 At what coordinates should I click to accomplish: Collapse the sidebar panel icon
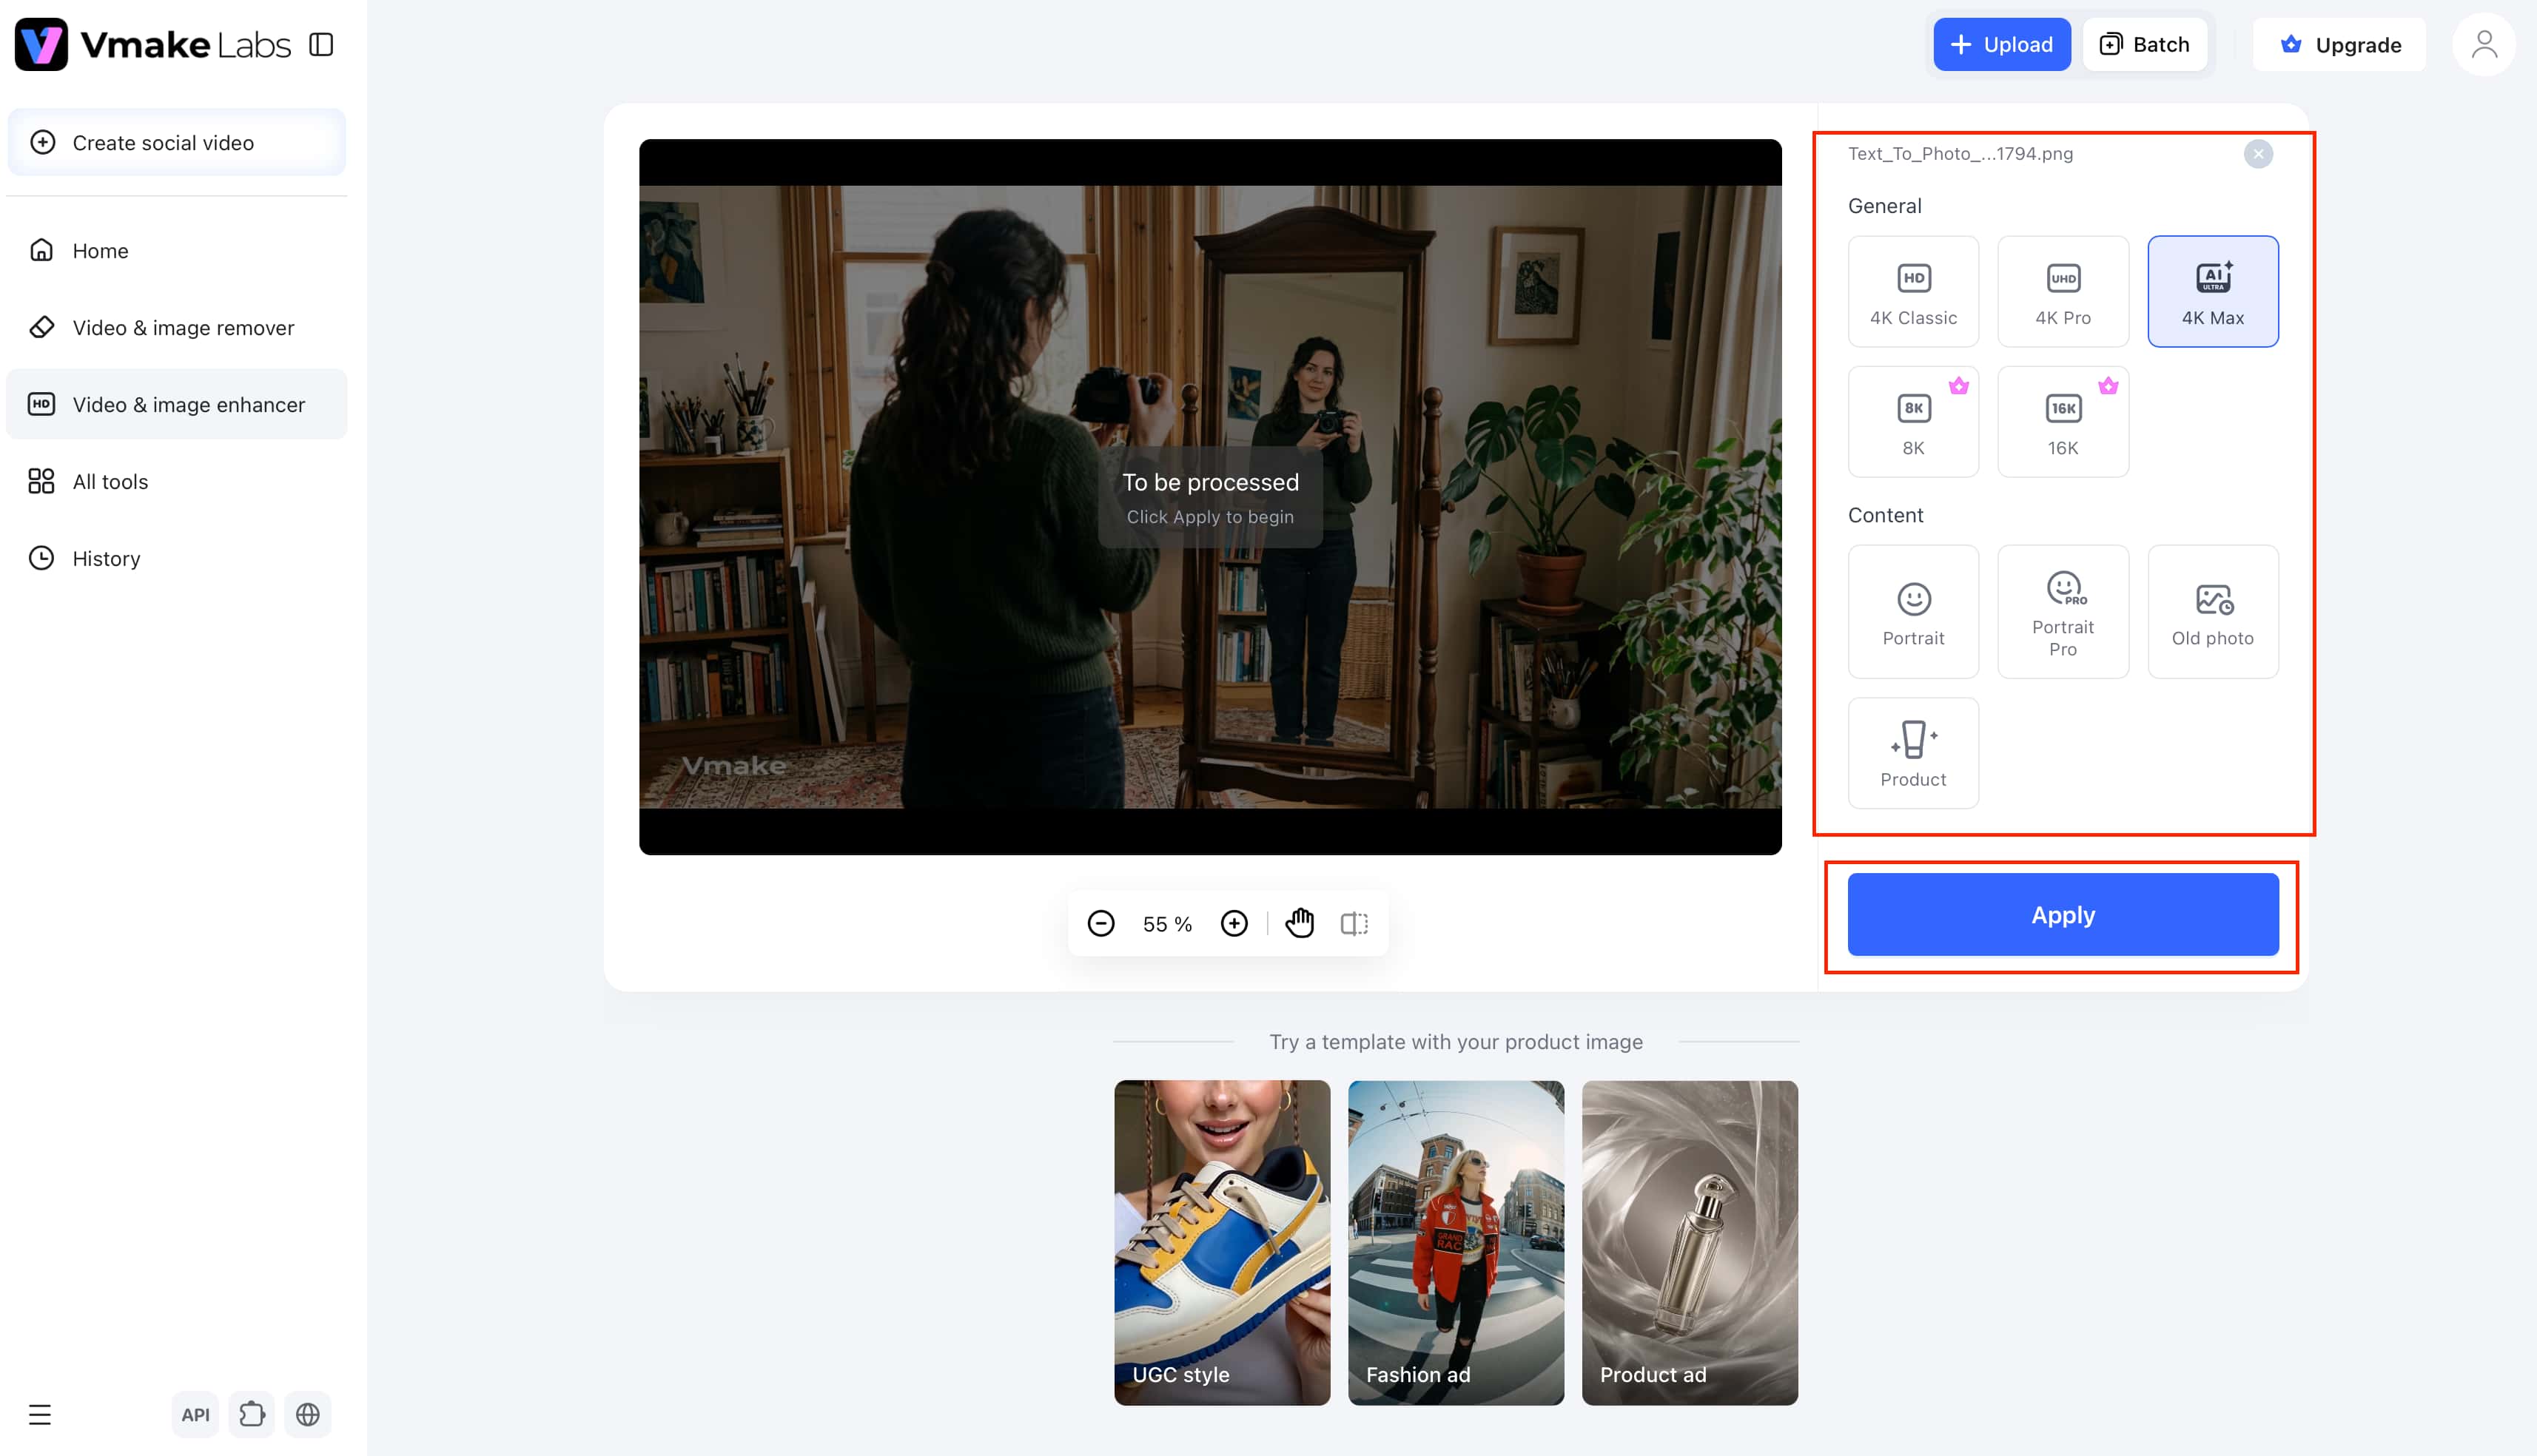[321, 45]
